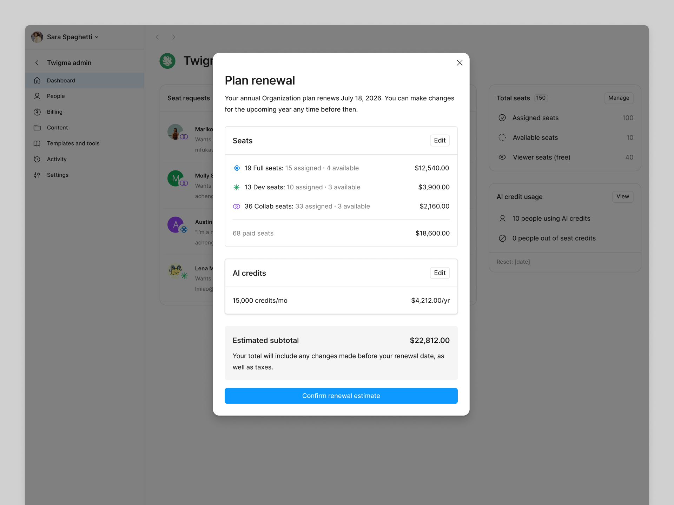The width and height of the screenshot is (674, 505).
Task: Click Manage for total seats
Action: (618, 98)
